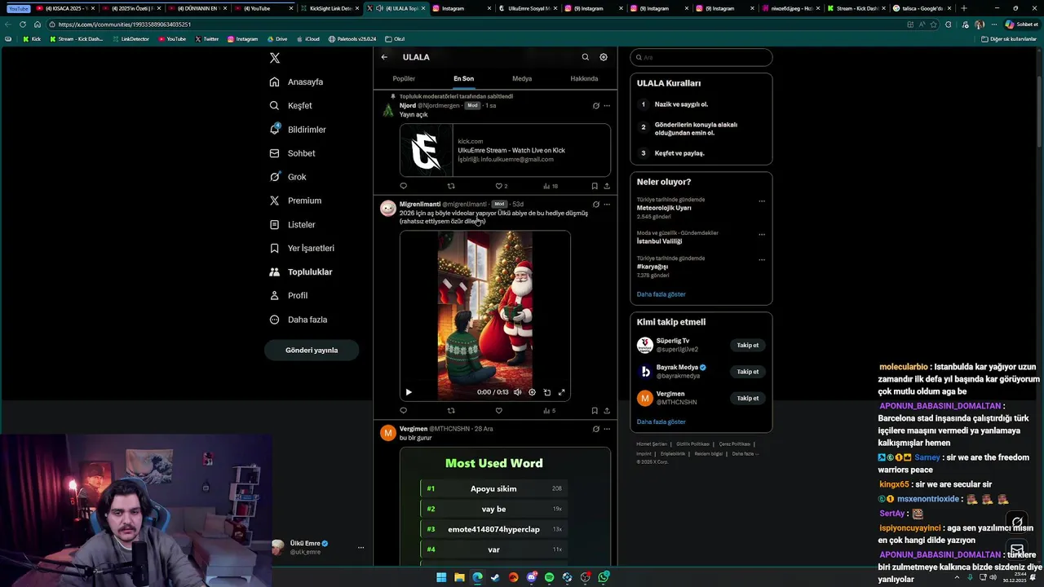Reply to the Migrenlimanti post

pyautogui.click(x=403, y=411)
